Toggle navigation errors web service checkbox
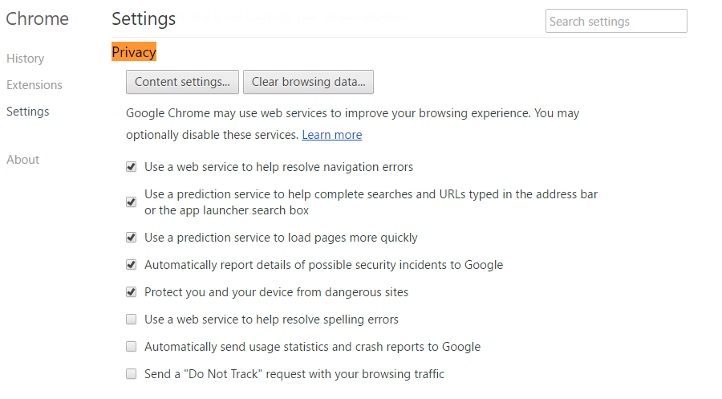 pyautogui.click(x=132, y=167)
